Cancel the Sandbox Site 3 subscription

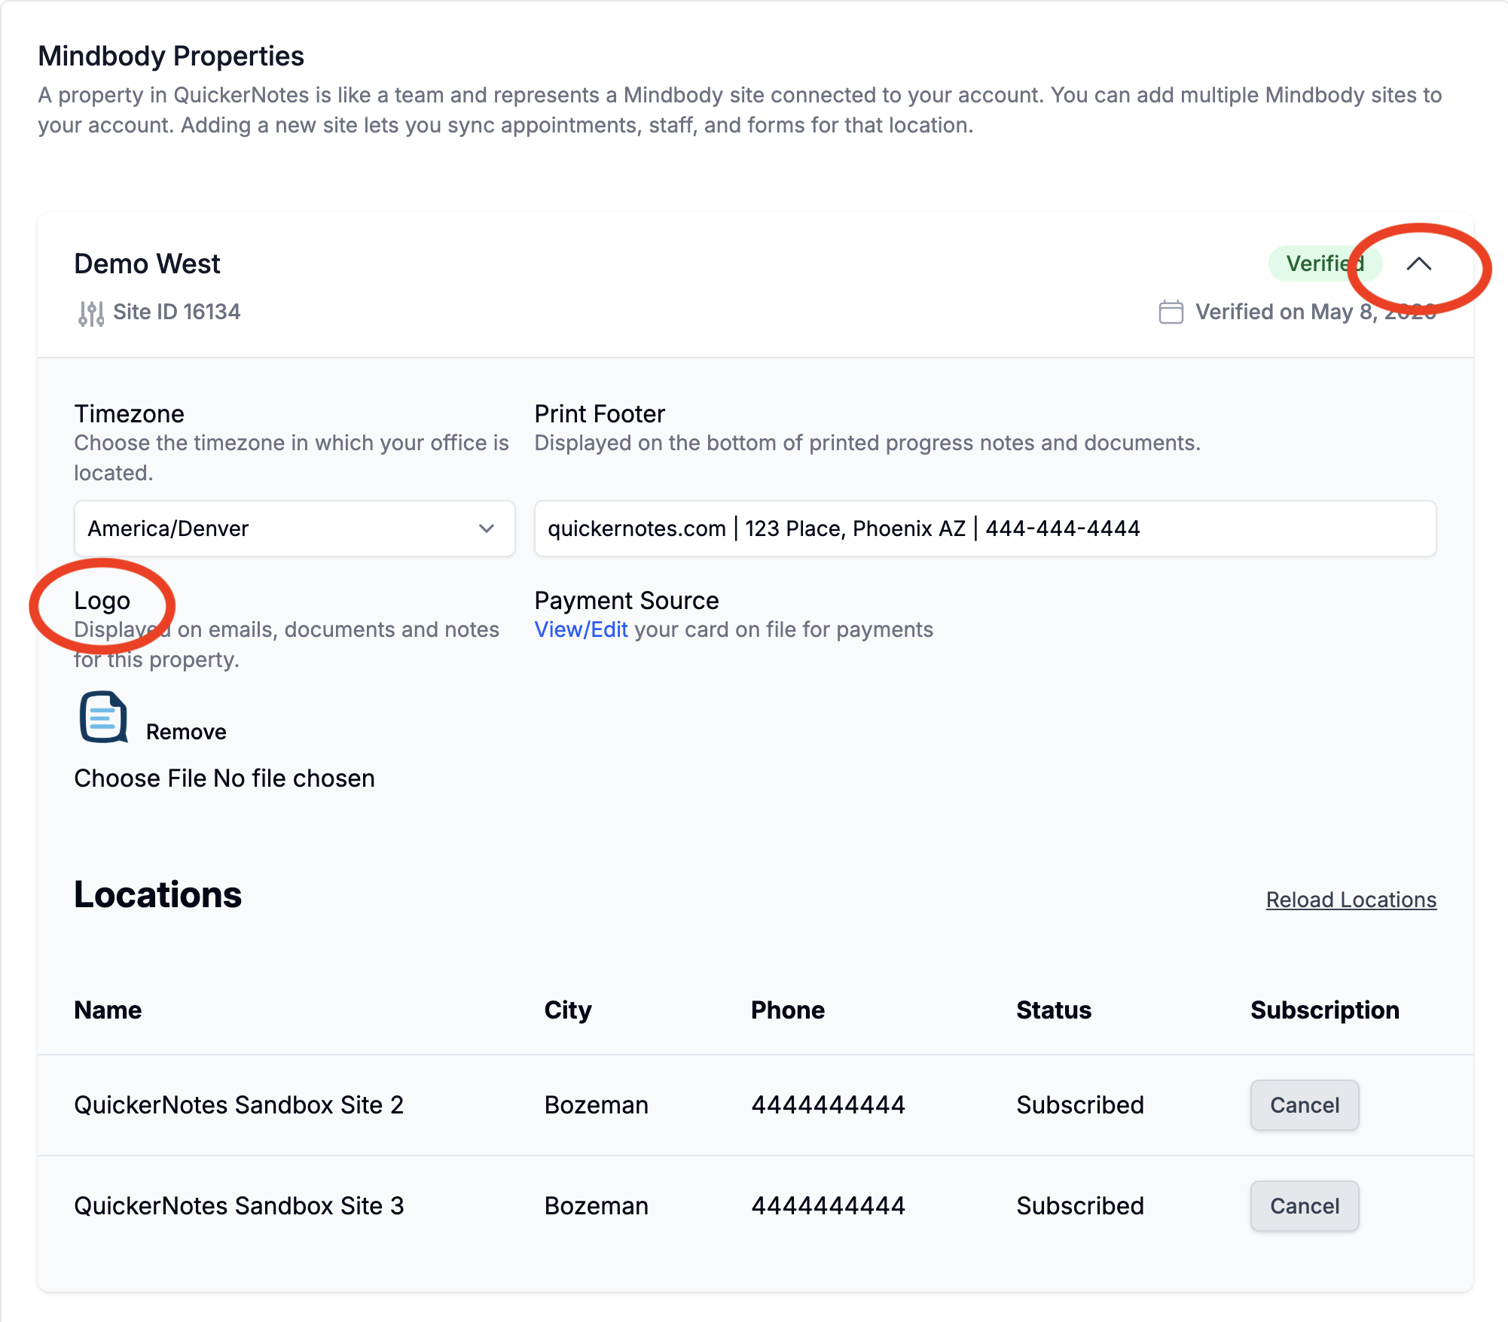(x=1304, y=1206)
